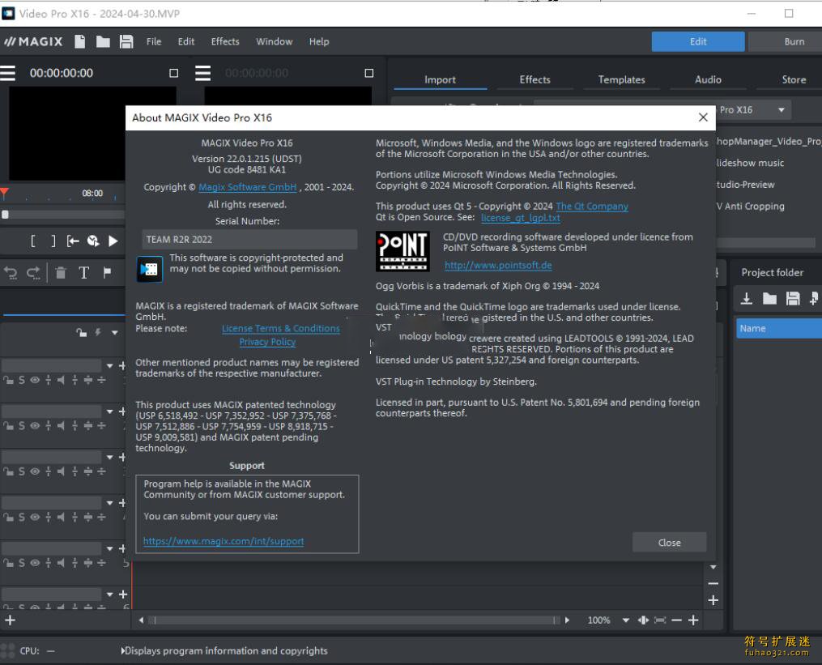
Task: Toggle visibility eye on the second track
Action: click(x=35, y=425)
